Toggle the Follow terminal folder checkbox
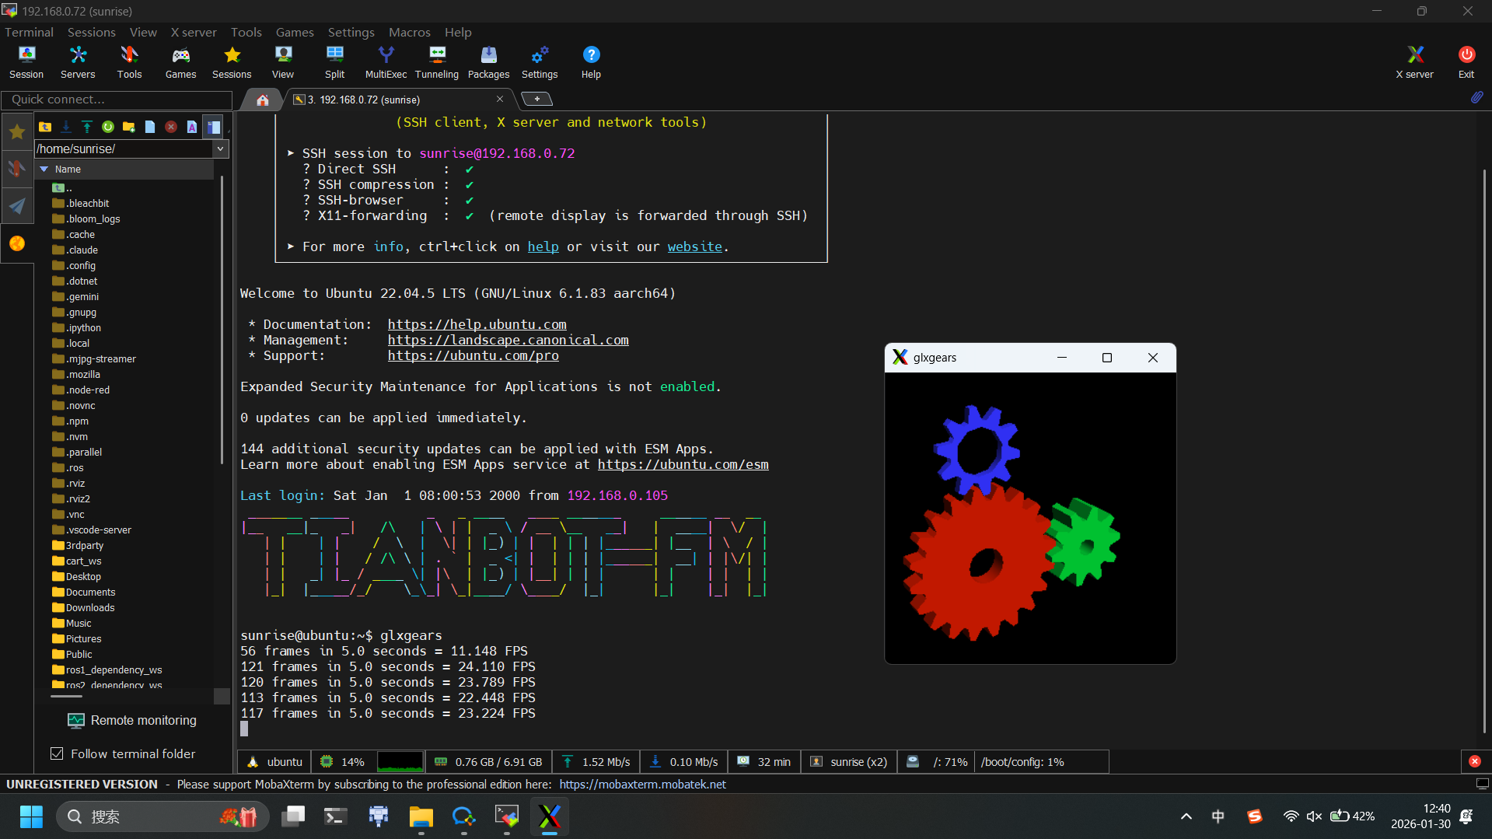1492x839 pixels. [x=57, y=753]
